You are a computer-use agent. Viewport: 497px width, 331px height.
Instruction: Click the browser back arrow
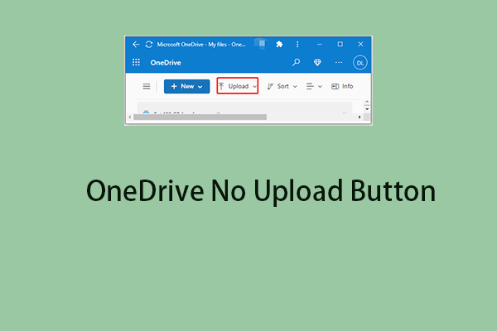click(136, 45)
